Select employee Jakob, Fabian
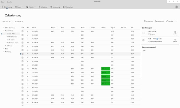180x108 pixels. (10, 40)
